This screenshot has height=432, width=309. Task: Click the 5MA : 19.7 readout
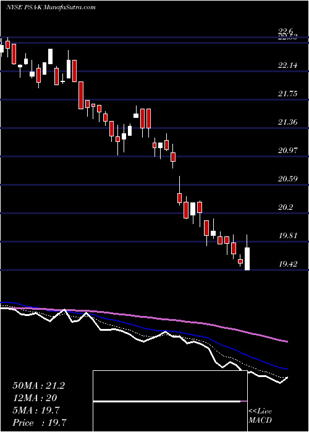[36, 410]
